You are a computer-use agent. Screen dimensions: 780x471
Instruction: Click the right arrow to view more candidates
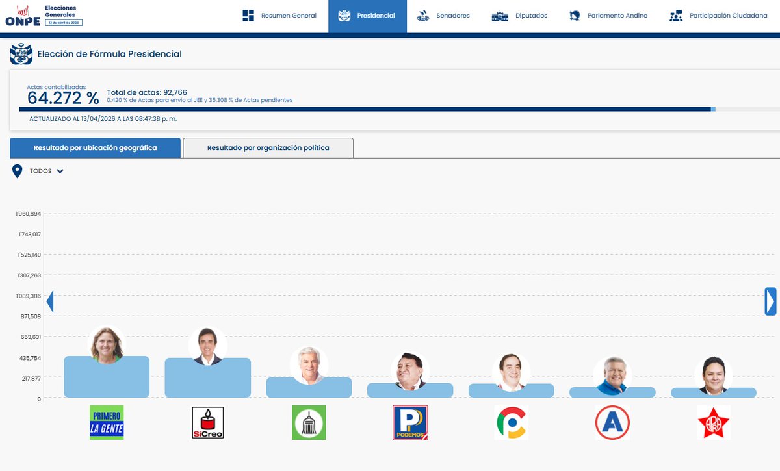tap(771, 302)
